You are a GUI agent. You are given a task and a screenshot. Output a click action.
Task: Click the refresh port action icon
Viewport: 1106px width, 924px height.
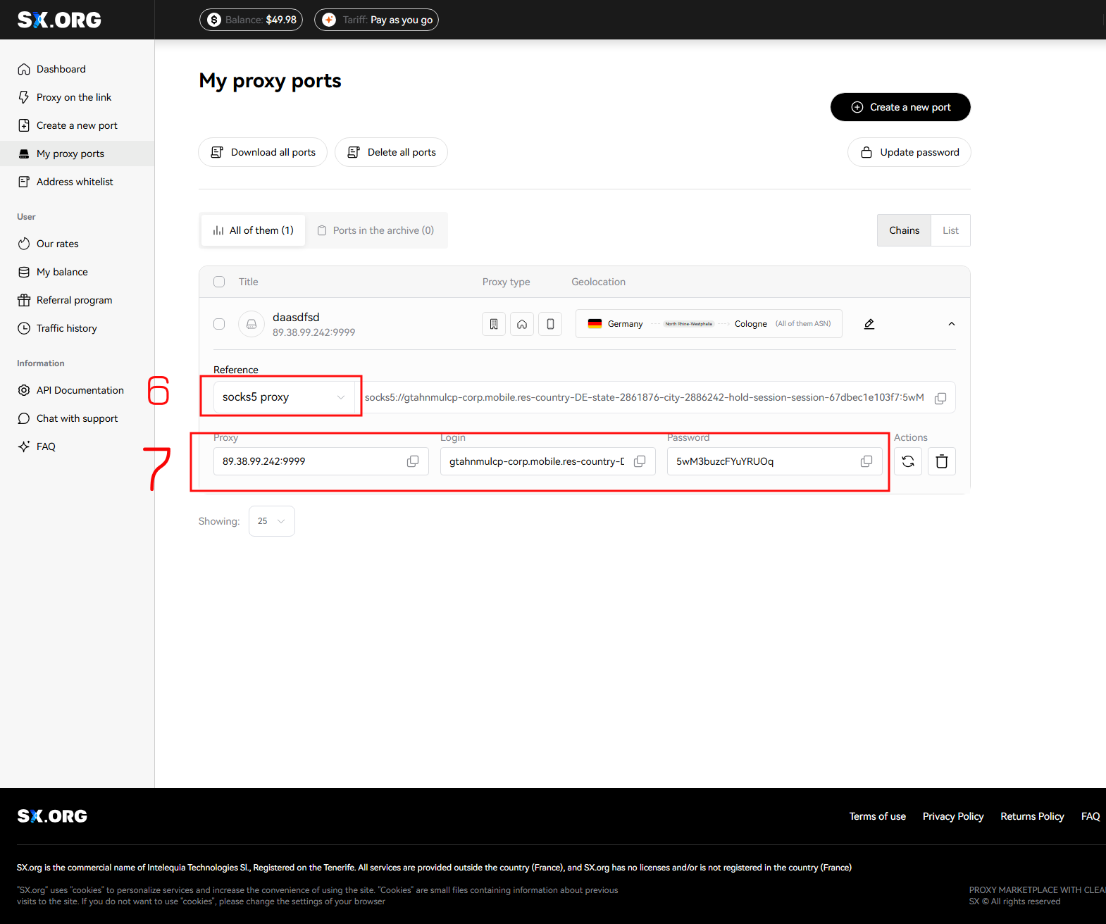(908, 461)
